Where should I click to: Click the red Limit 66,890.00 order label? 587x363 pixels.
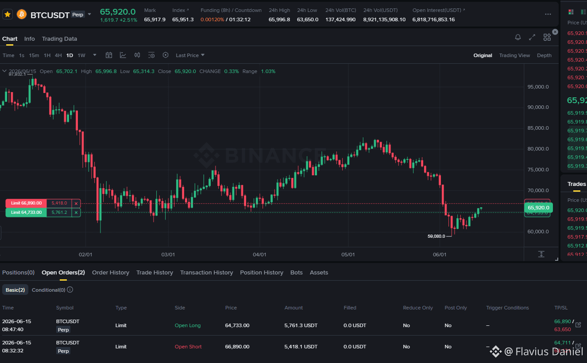[x=26, y=203]
